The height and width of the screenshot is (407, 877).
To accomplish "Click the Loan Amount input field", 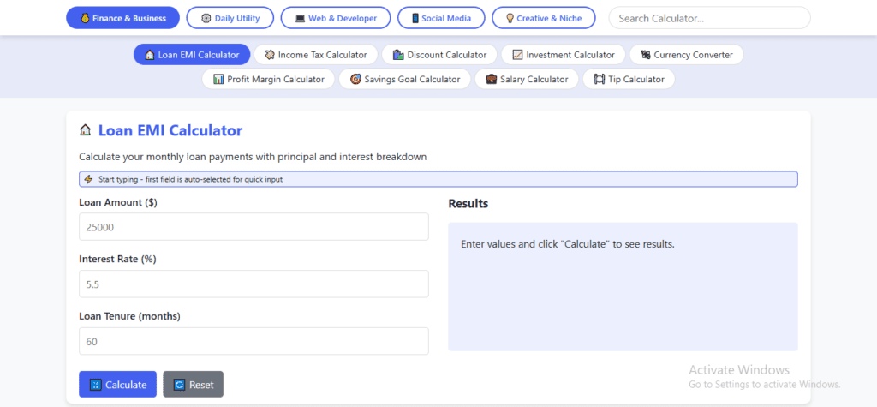I will pos(254,227).
